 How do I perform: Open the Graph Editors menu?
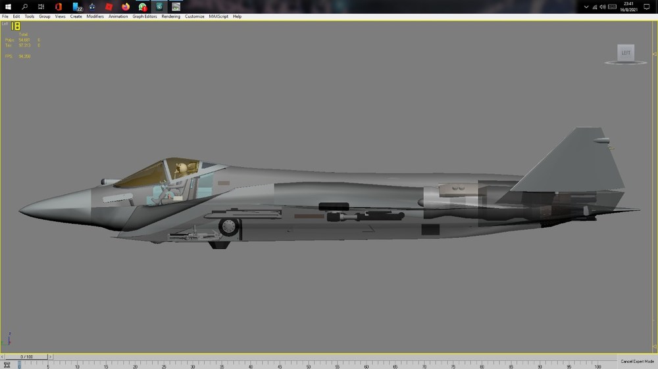[x=144, y=16]
